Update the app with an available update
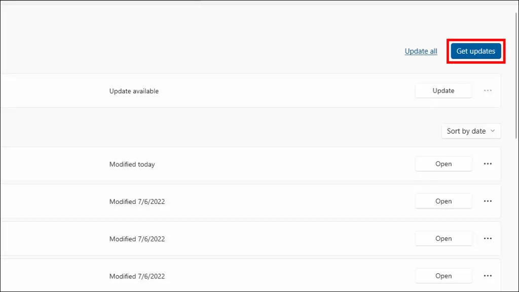The width and height of the screenshot is (519, 292). click(x=443, y=91)
